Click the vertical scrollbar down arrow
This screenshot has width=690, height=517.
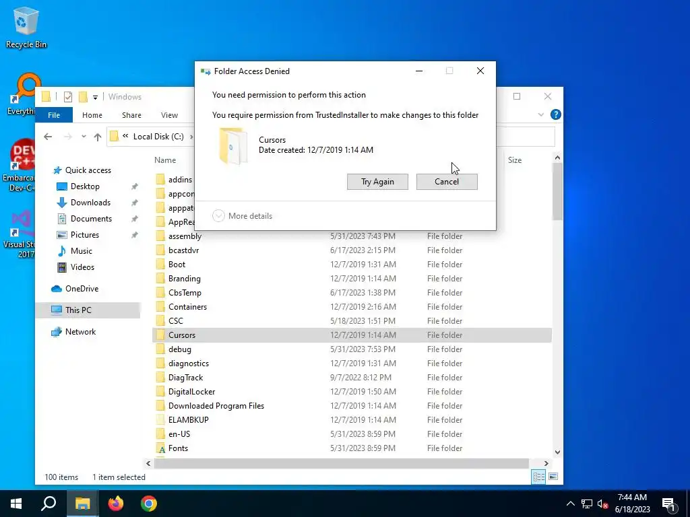point(557,452)
